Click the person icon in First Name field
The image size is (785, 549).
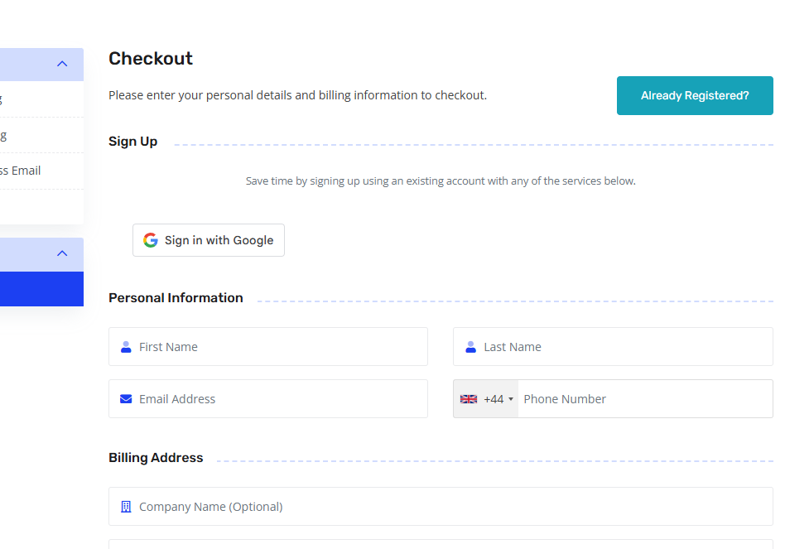point(126,347)
